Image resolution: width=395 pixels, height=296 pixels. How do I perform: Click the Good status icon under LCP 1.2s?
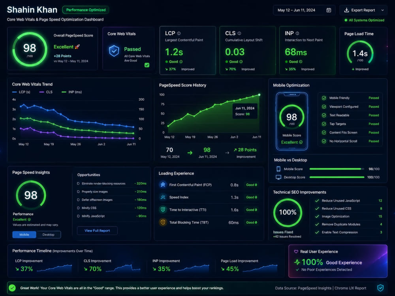click(x=181, y=62)
